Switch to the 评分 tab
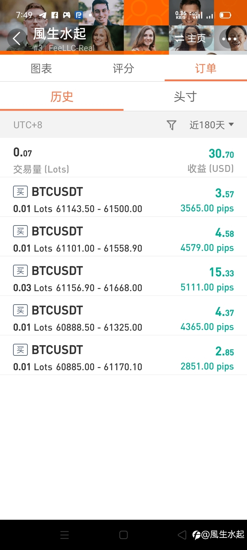Image resolution: width=247 pixels, height=550 pixels. pos(123,68)
